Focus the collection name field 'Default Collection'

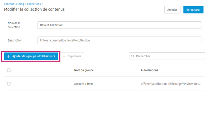click(x=119, y=25)
